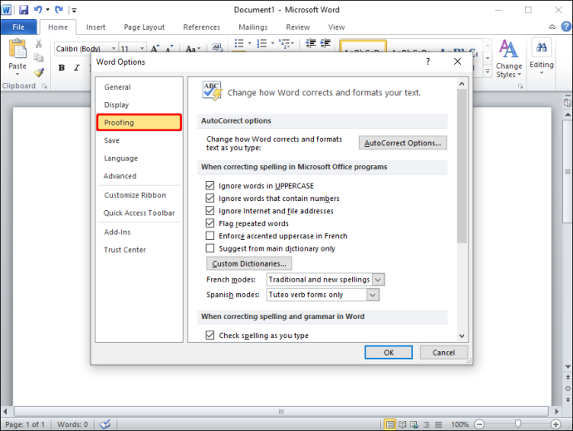Image resolution: width=573 pixels, height=431 pixels.
Task: Expand the Bullets dropdown arrow
Action: (250, 43)
